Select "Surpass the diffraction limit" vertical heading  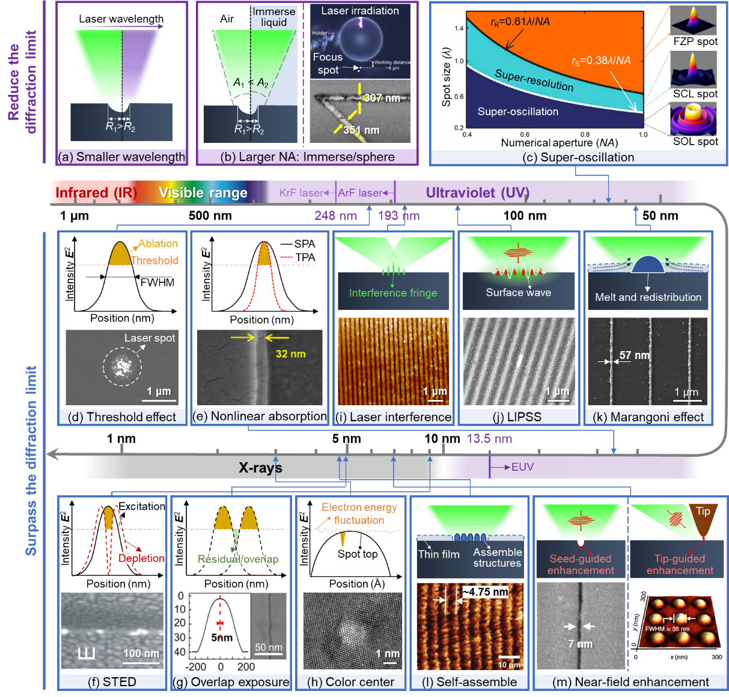coord(31,460)
